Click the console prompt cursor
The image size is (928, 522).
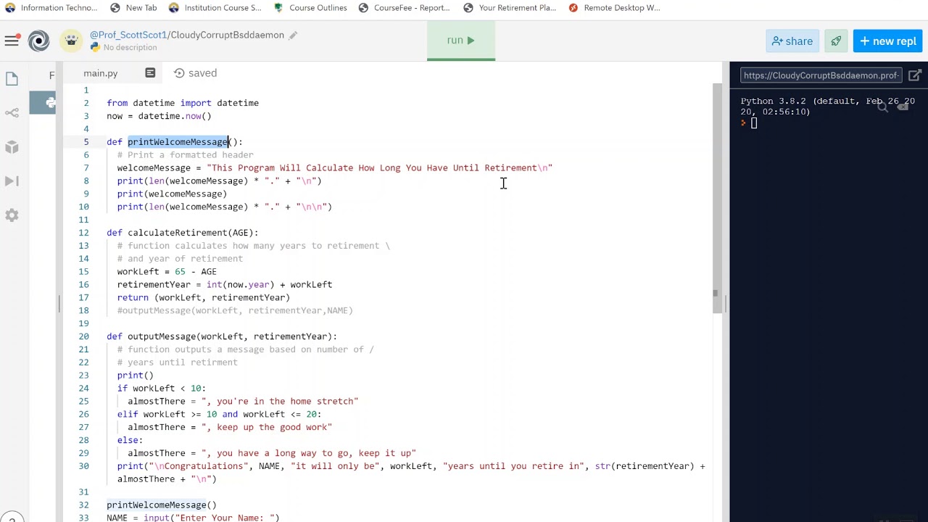click(754, 123)
